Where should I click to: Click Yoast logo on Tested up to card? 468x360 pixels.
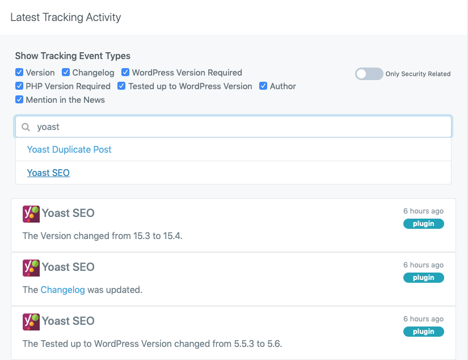(x=31, y=322)
